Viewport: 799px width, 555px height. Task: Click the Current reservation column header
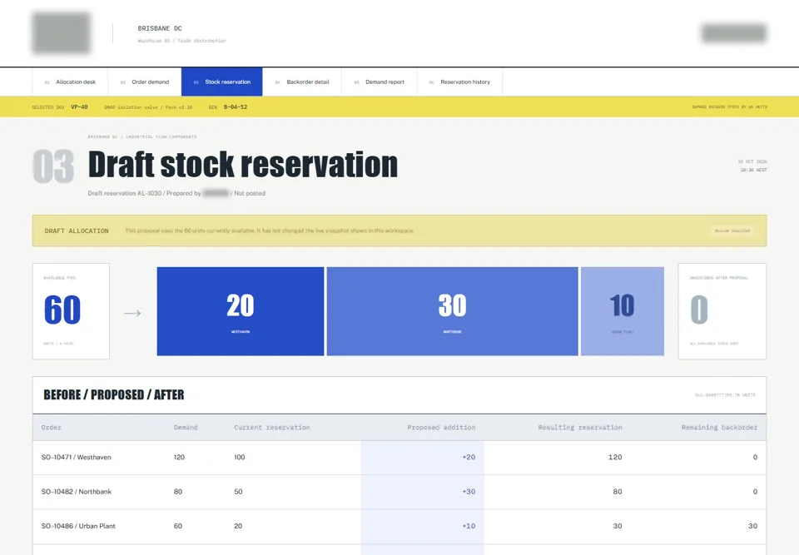point(272,428)
